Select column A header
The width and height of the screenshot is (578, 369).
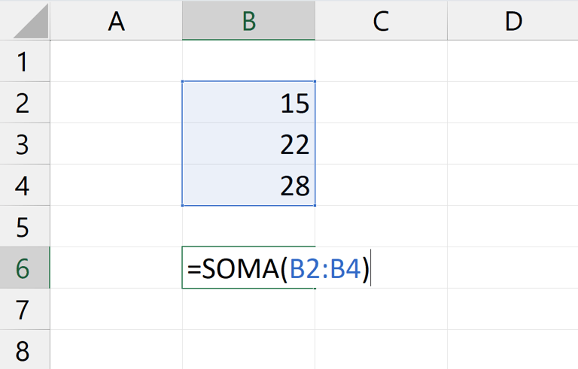point(116,21)
